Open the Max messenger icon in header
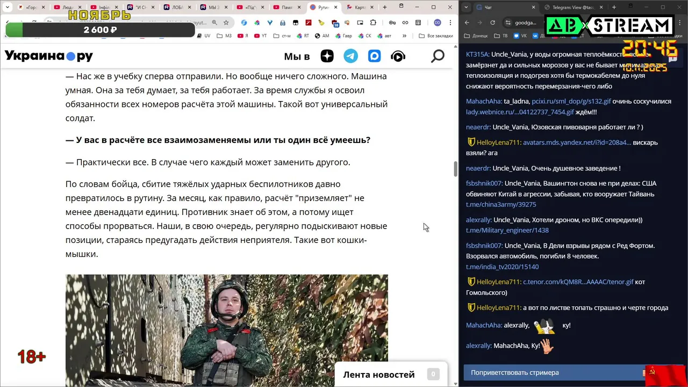The image size is (688, 387). tap(375, 56)
